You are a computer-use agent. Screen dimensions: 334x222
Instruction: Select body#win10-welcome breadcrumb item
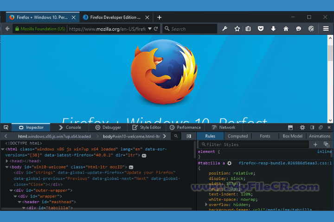(131, 136)
